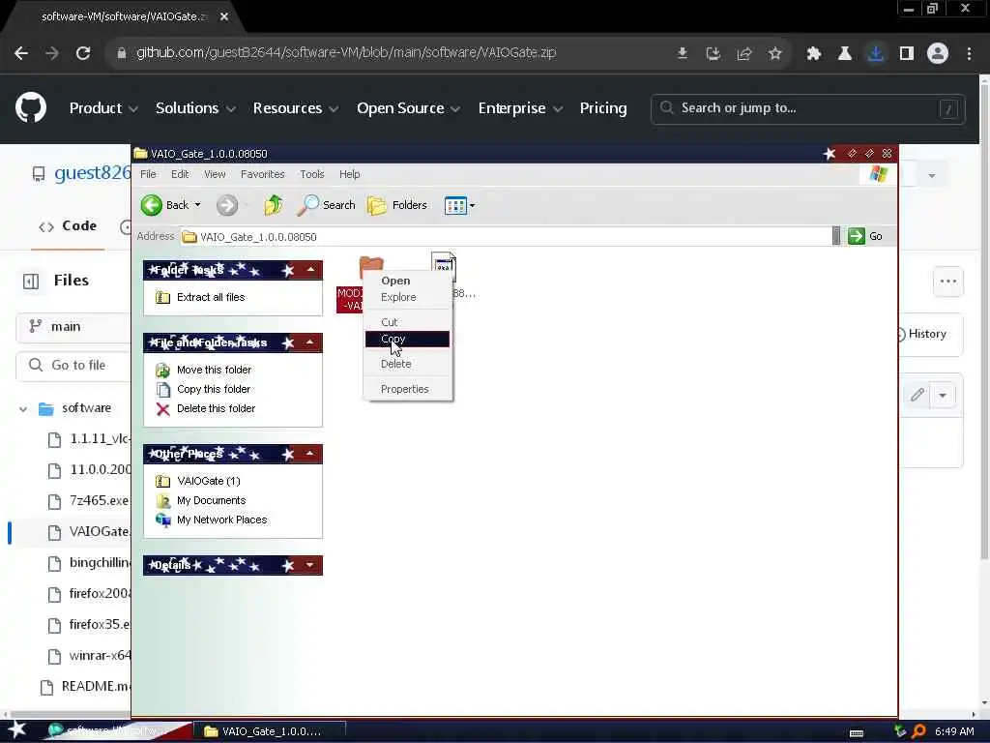Click the Chrome share page icon
This screenshot has width=990, height=743.
744,54
